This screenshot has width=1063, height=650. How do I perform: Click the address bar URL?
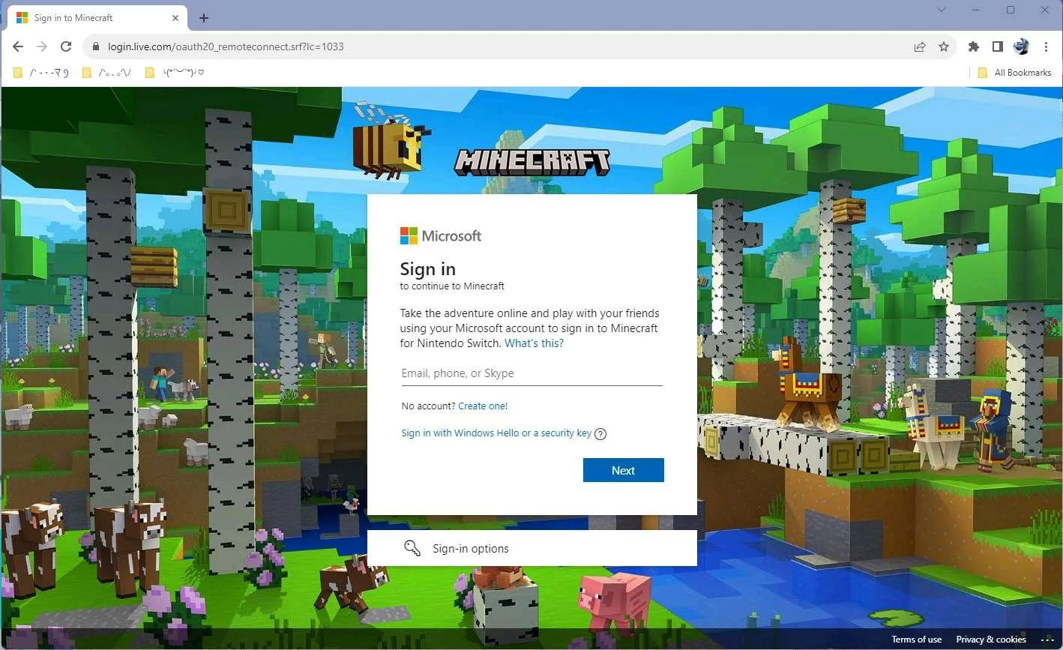[226, 46]
